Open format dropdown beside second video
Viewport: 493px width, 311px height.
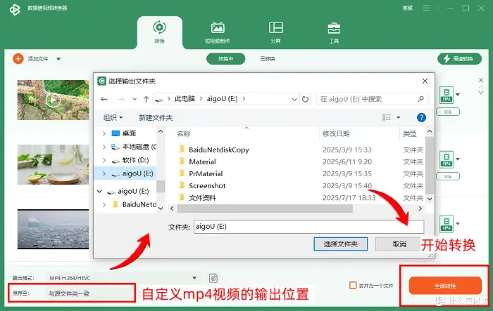coord(458,159)
